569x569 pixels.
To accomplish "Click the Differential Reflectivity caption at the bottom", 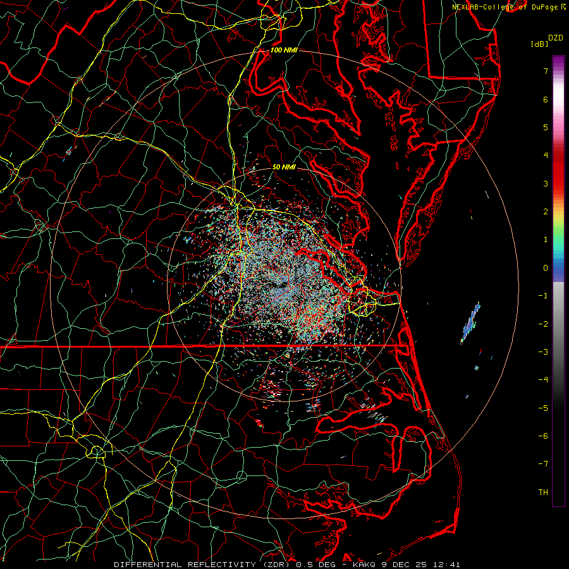I will [286, 565].
